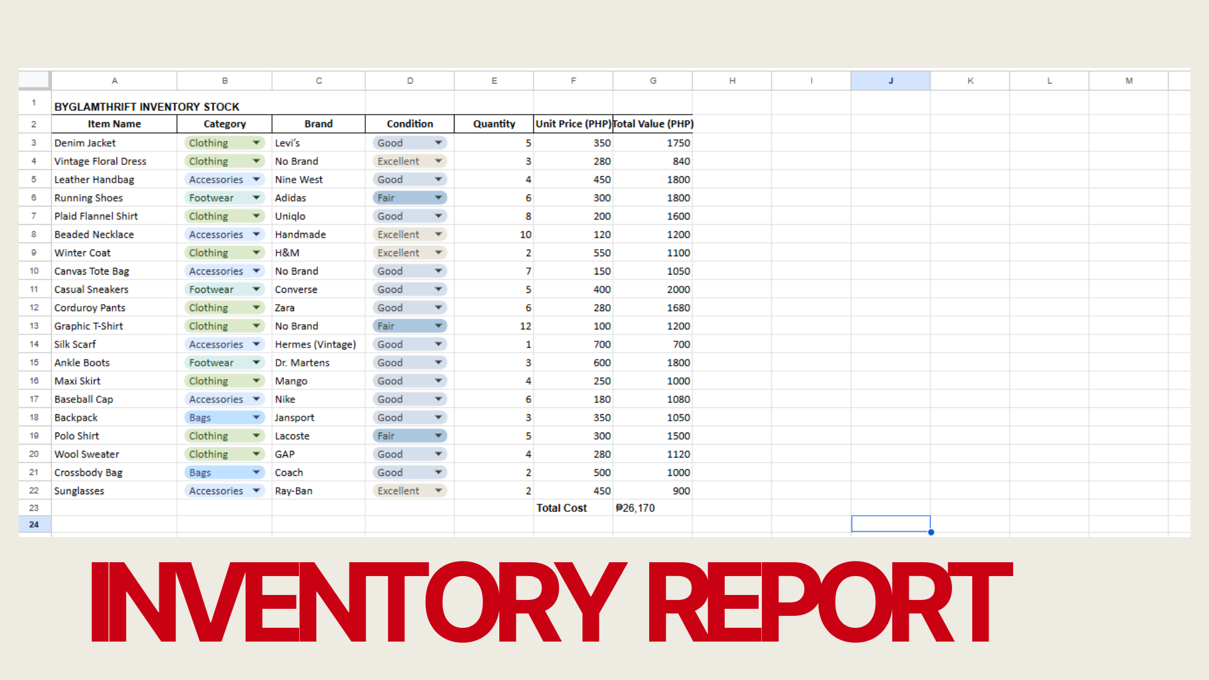The height and width of the screenshot is (680, 1209).
Task: Expand Condition dropdown for Polo Shirt
Action: click(438, 436)
